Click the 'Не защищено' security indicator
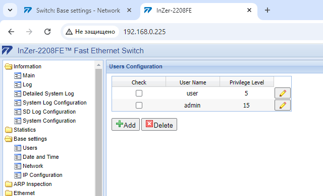 pos(91,32)
